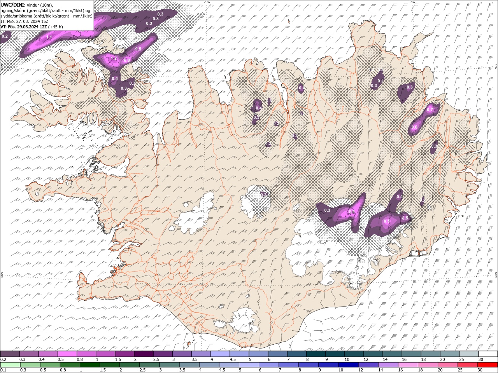Click the "rigning/skúrir" text in the title box
This screenshot has width=498, height=373.
tap(13, 10)
